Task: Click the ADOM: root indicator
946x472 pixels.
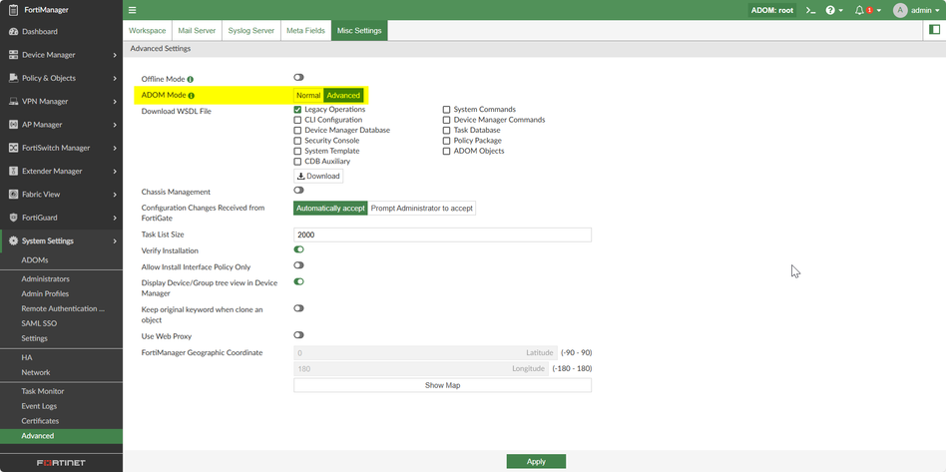Action: [772, 10]
